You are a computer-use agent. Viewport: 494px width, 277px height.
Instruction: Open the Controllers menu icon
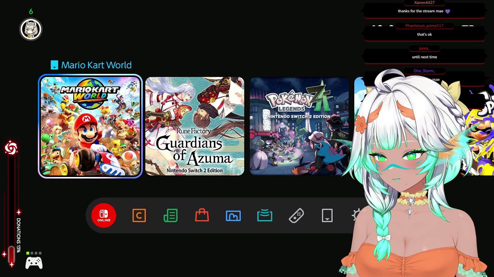coord(296,215)
